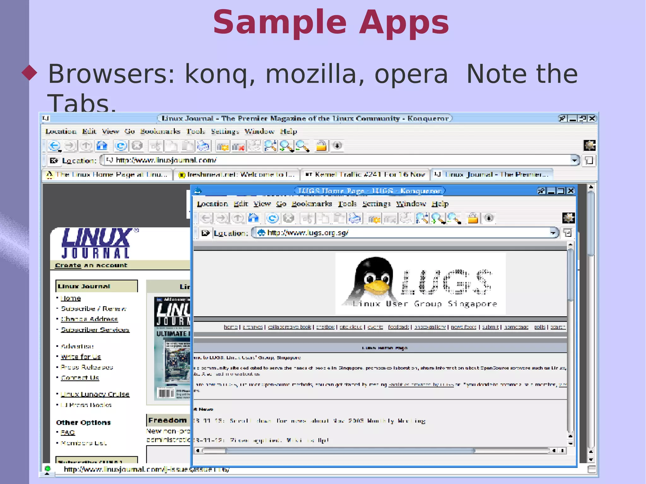Toggle sticky pin on Linux Journal title bar
Image resolution: width=646 pixels, height=484 pixels.
pyautogui.click(x=563, y=119)
